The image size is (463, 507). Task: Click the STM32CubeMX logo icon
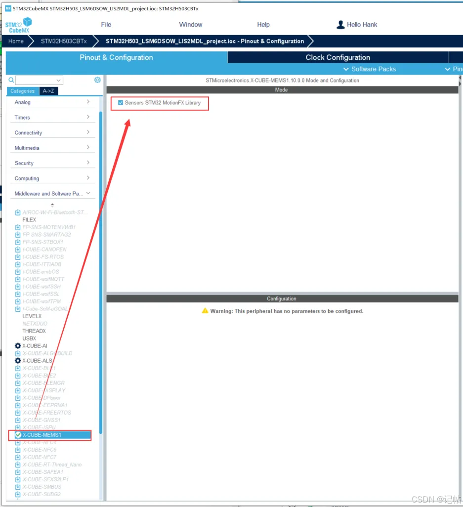(x=18, y=25)
